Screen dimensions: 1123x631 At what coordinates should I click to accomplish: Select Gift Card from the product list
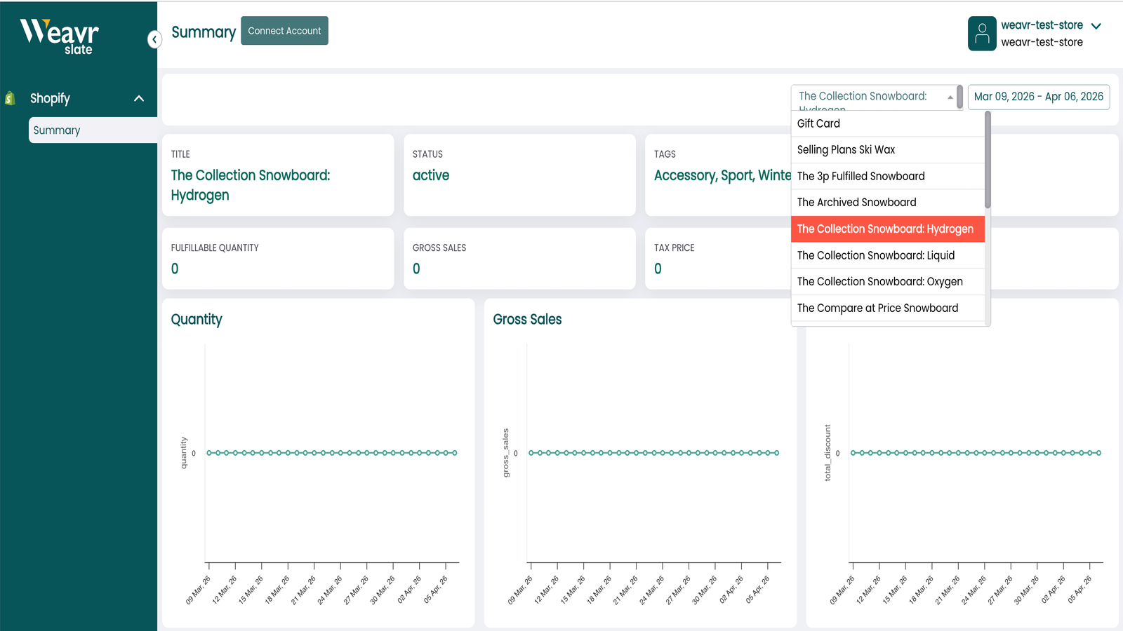coord(818,123)
